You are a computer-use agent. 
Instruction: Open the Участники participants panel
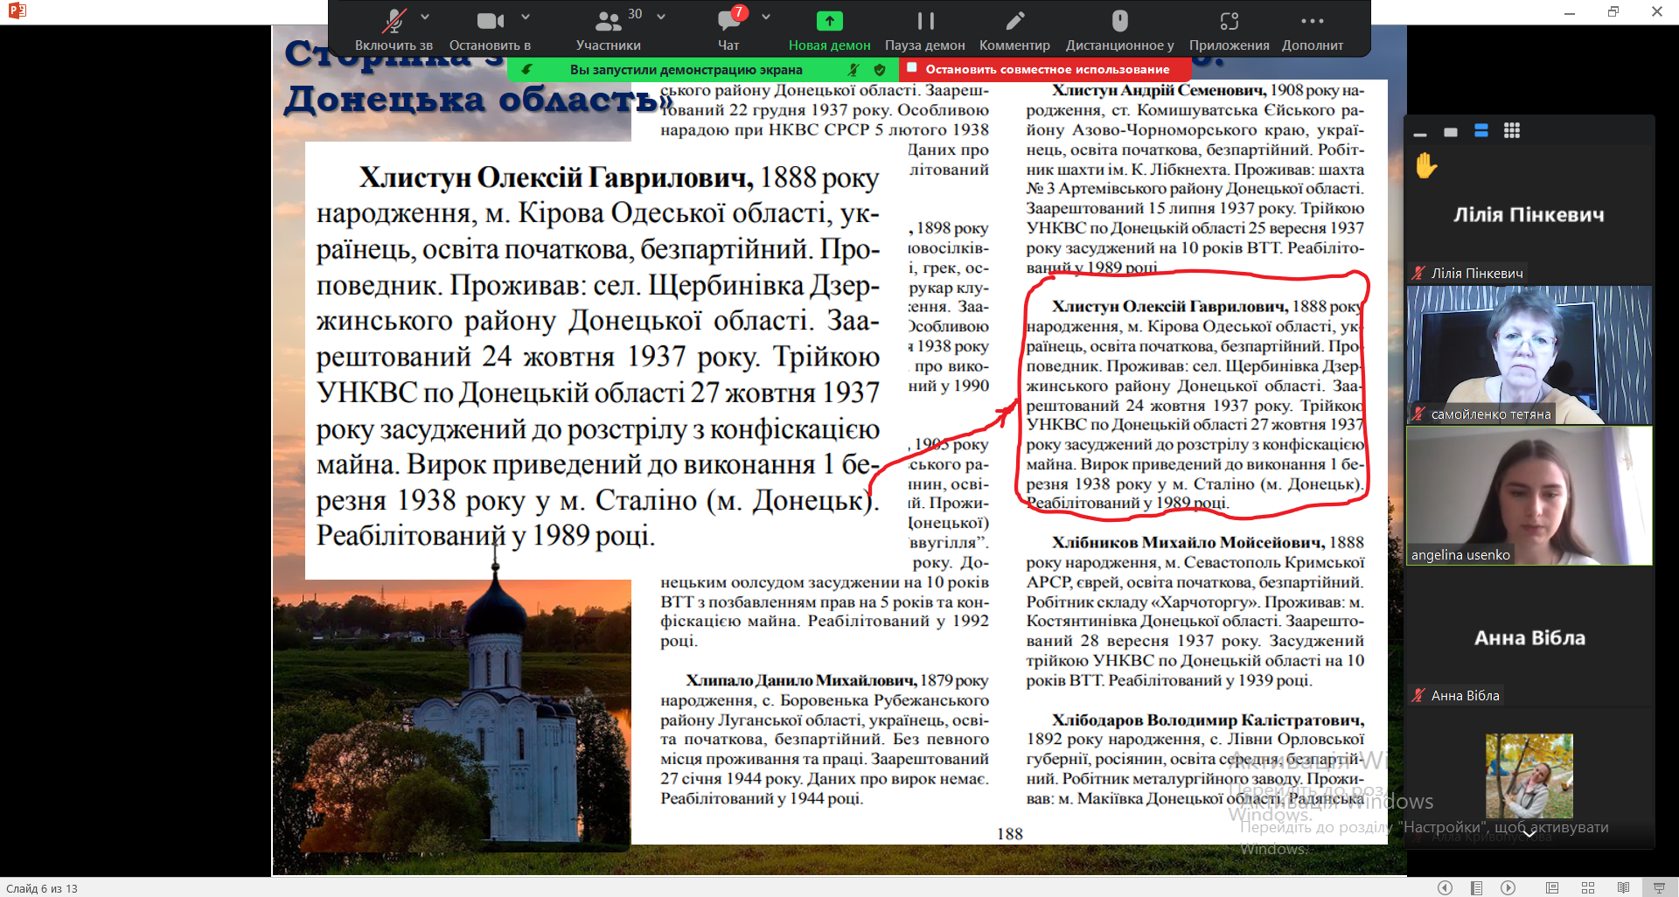pos(609,29)
